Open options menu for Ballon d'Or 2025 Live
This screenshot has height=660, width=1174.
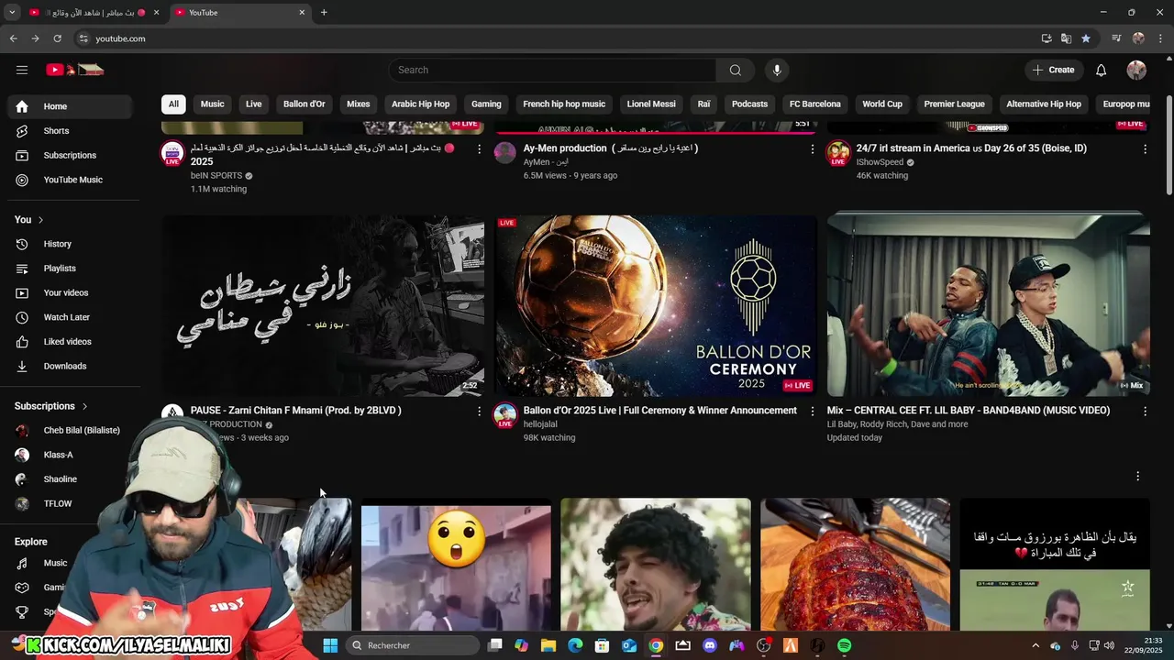(x=812, y=412)
